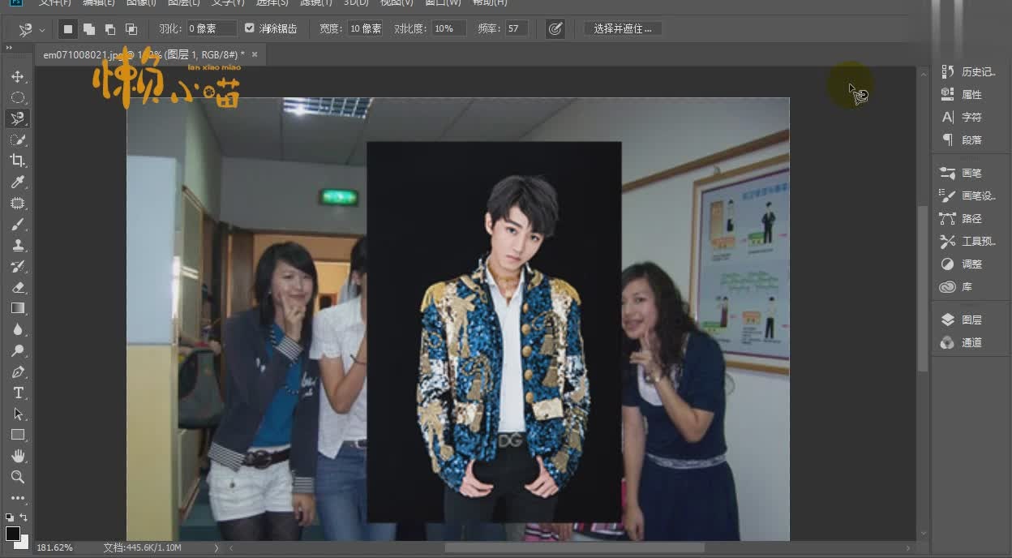Click the 频率 frequency input field

[516, 28]
